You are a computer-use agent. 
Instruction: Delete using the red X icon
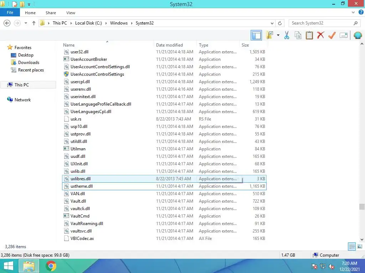click(x=320, y=35)
